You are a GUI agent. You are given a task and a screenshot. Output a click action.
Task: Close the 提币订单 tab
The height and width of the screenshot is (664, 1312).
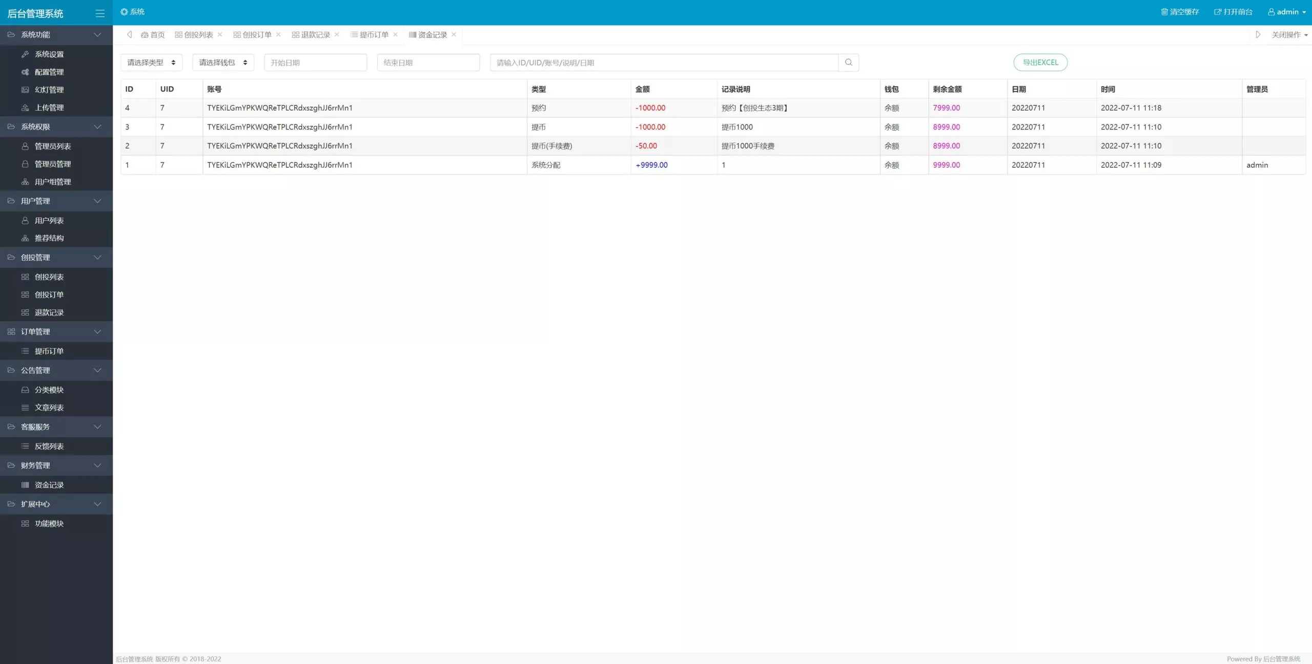[x=395, y=34]
